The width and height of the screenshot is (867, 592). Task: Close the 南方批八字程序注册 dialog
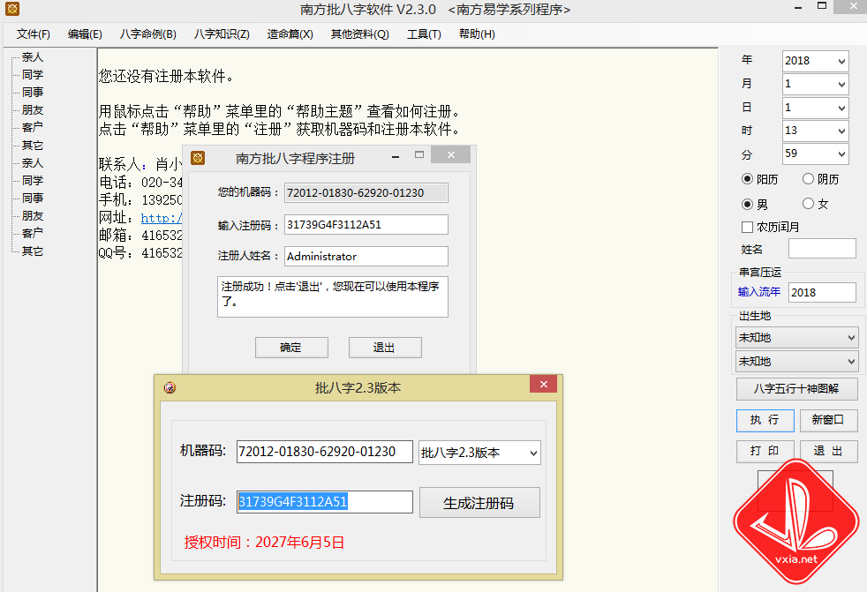click(450, 155)
